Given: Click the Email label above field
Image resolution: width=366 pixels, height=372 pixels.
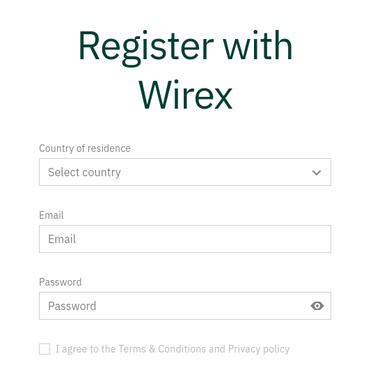Looking at the screenshot, I should (51, 215).
